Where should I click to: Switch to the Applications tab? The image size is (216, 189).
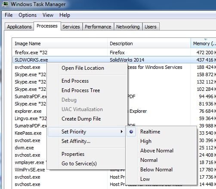point(19,27)
